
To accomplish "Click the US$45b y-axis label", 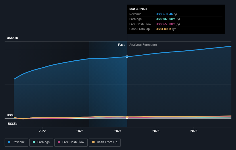I will (12, 38).
